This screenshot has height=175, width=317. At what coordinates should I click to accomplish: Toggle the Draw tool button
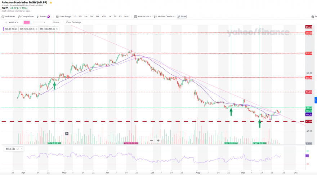point(182,17)
